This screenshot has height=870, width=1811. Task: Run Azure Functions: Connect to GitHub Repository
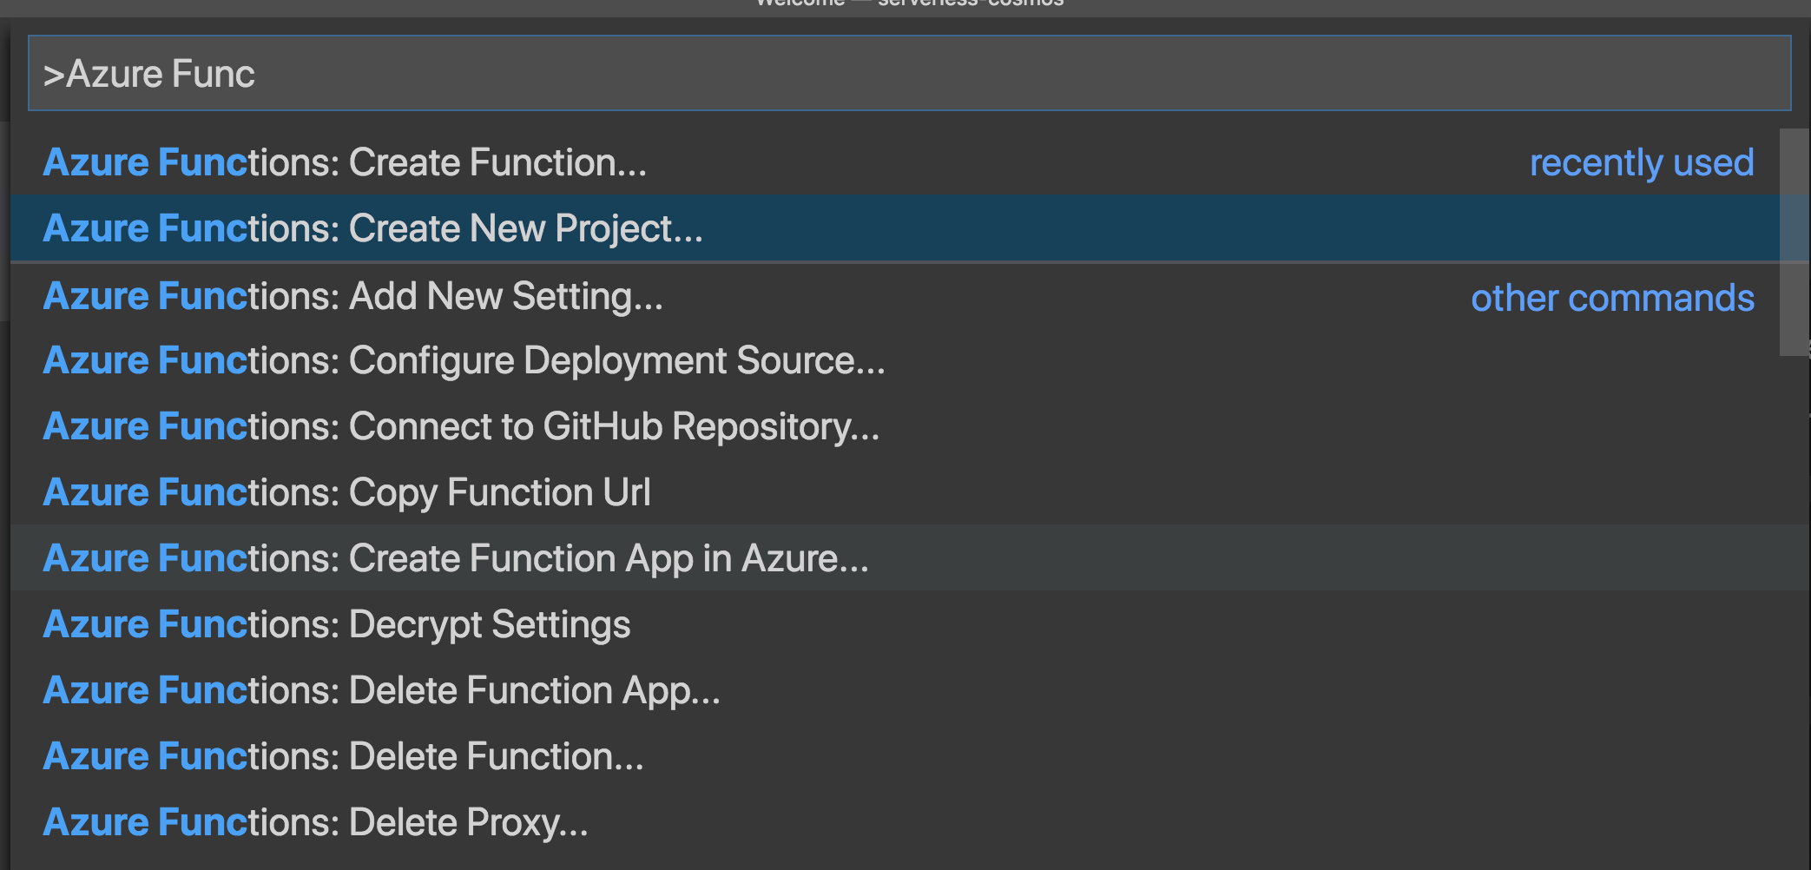click(x=461, y=426)
